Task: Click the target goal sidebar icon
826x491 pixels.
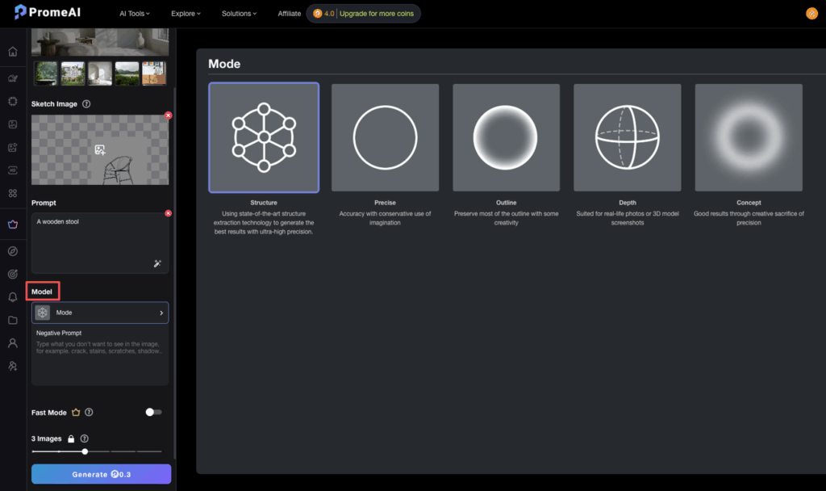Action: (x=13, y=275)
